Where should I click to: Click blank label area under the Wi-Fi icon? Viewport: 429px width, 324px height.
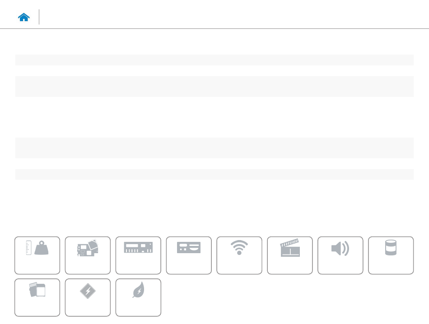(x=239, y=265)
